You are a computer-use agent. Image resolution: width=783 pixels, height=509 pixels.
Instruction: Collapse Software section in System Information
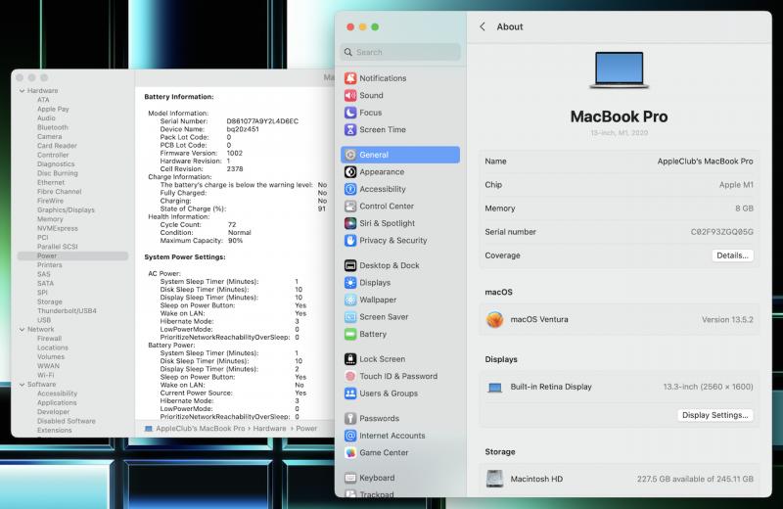(x=22, y=385)
